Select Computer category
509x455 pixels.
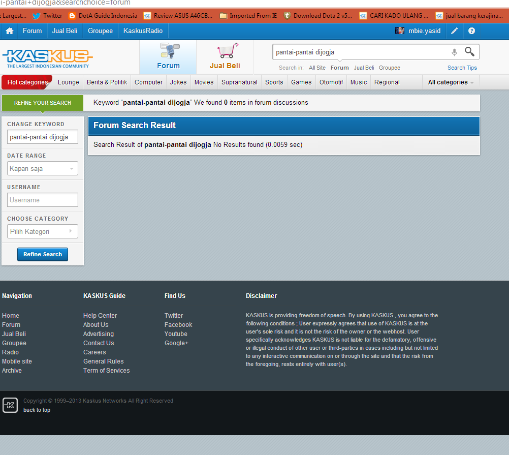[149, 82]
